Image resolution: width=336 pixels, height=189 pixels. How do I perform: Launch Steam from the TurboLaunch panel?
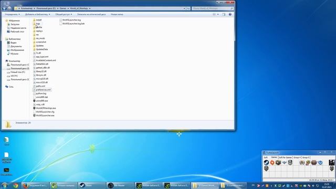pos(266,163)
